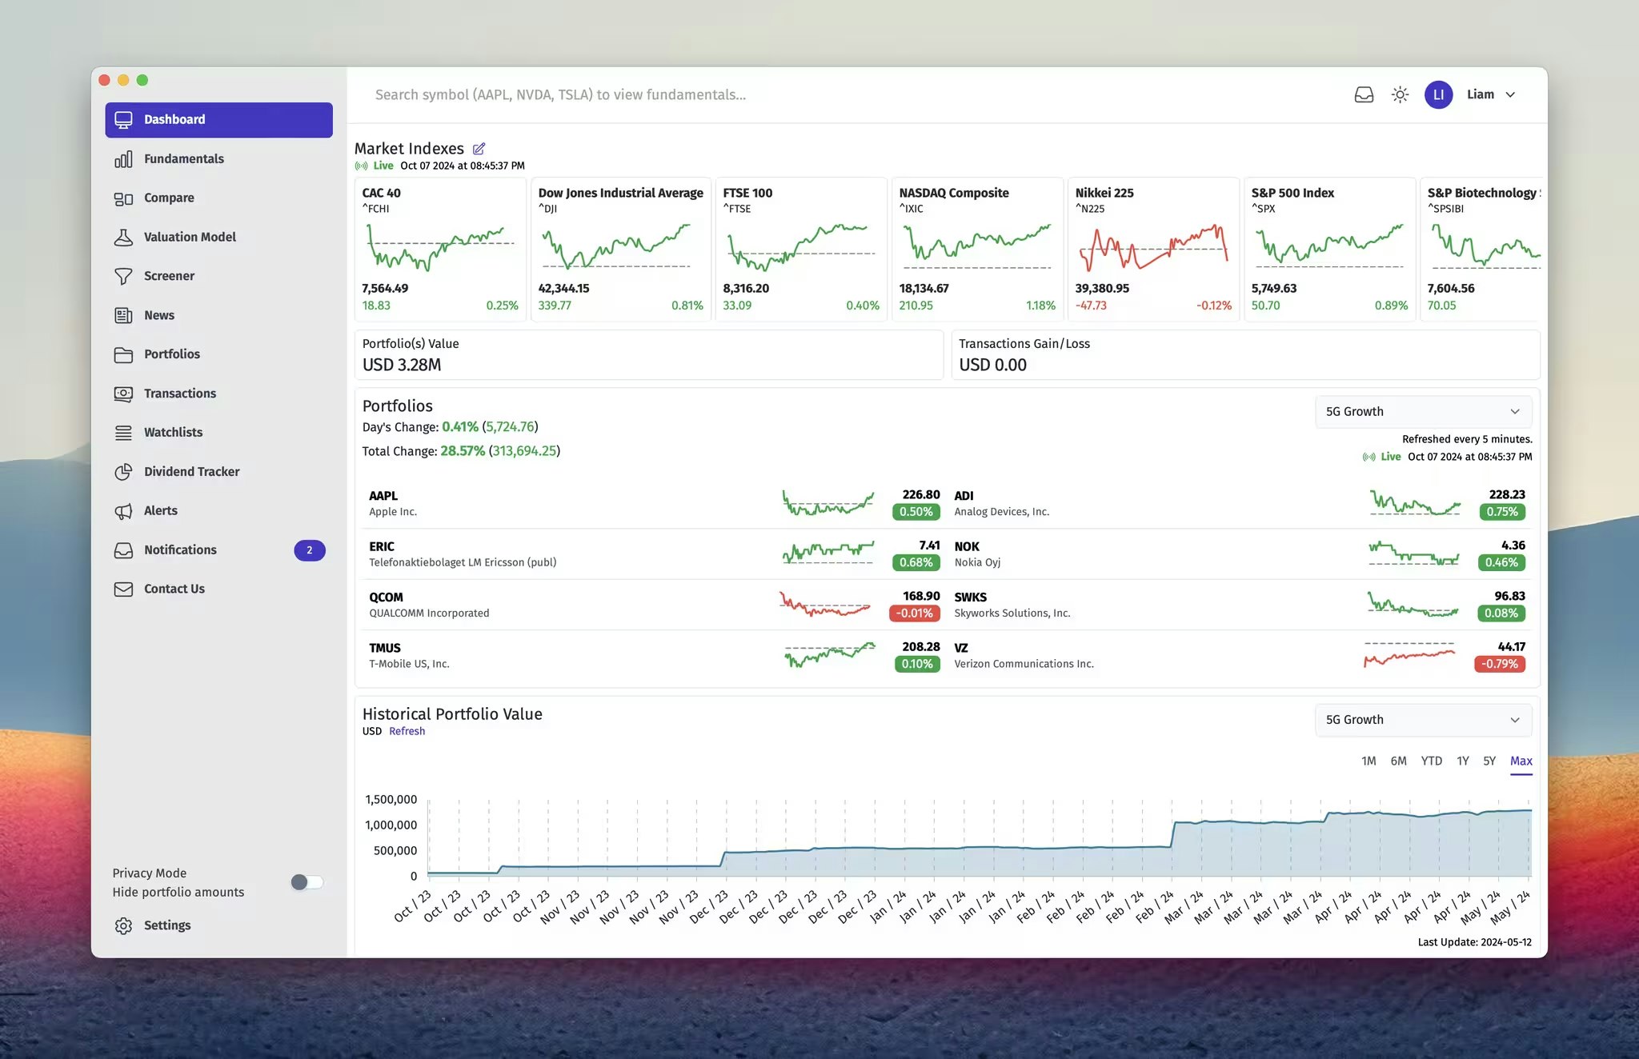
Task: Click the Valuation Model flask icon
Action: [x=123, y=238]
